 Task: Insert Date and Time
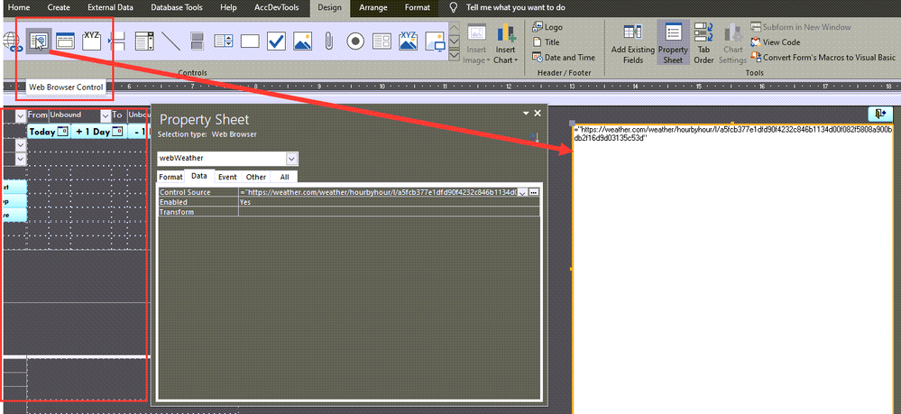click(564, 58)
